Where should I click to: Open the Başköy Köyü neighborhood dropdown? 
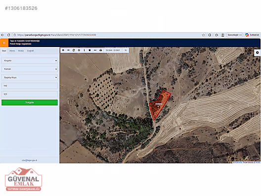pos(30,78)
